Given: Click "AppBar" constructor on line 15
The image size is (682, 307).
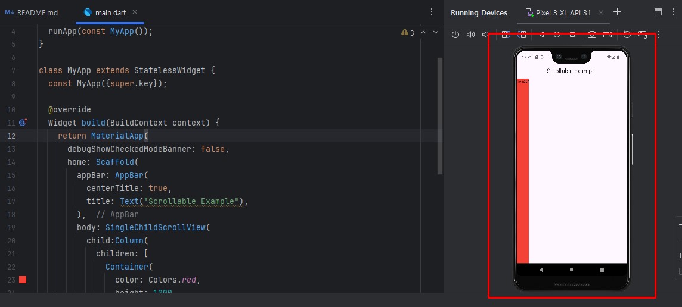Looking at the screenshot, I should (129, 175).
